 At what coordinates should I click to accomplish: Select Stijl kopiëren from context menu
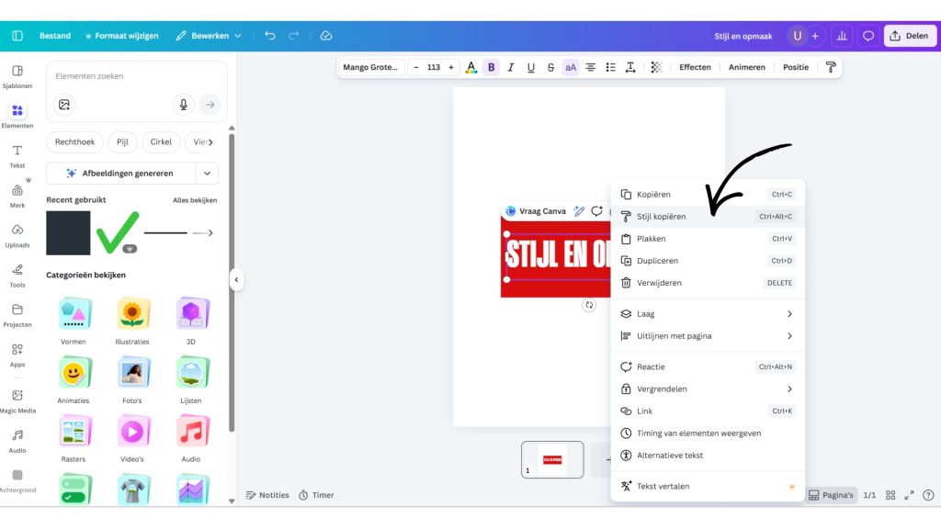[x=662, y=217]
